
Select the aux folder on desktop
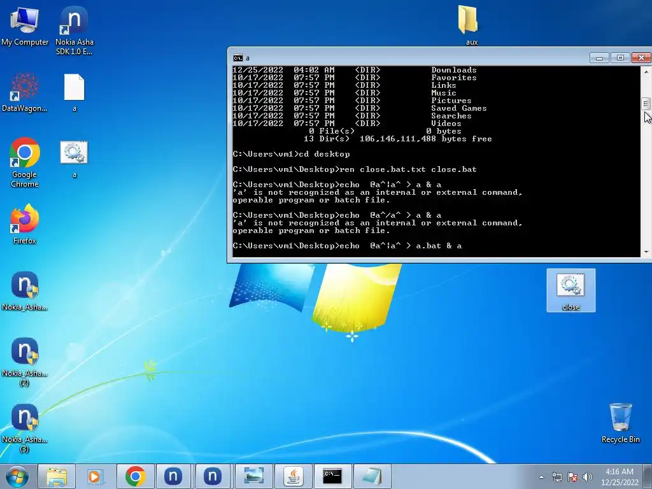click(x=469, y=25)
